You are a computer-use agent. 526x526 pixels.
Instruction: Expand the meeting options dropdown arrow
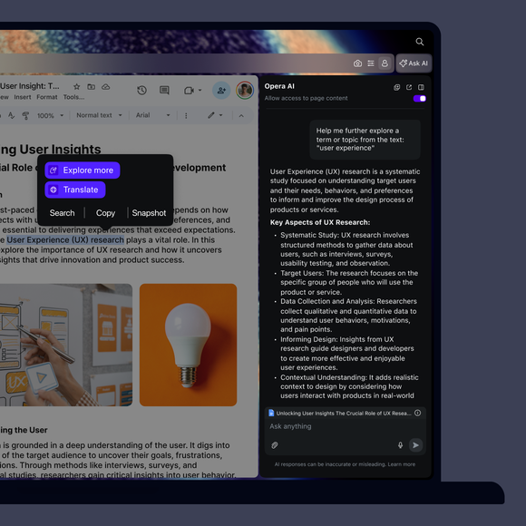pos(200,90)
